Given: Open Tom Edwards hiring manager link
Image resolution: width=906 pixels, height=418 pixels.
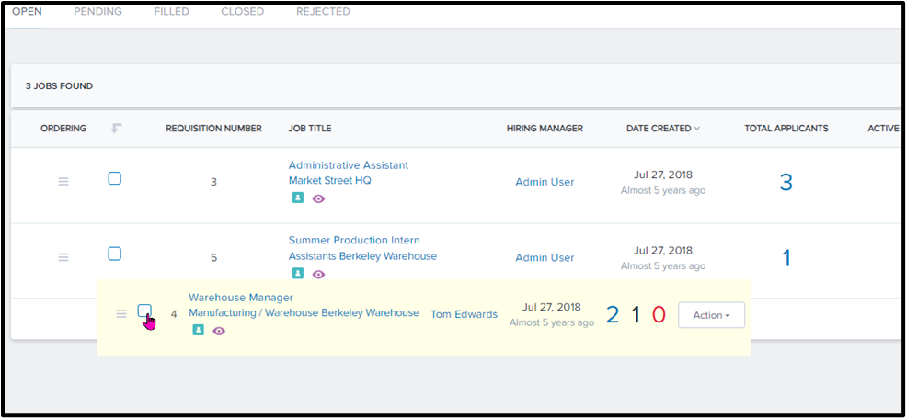Looking at the screenshot, I should tap(464, 314).
